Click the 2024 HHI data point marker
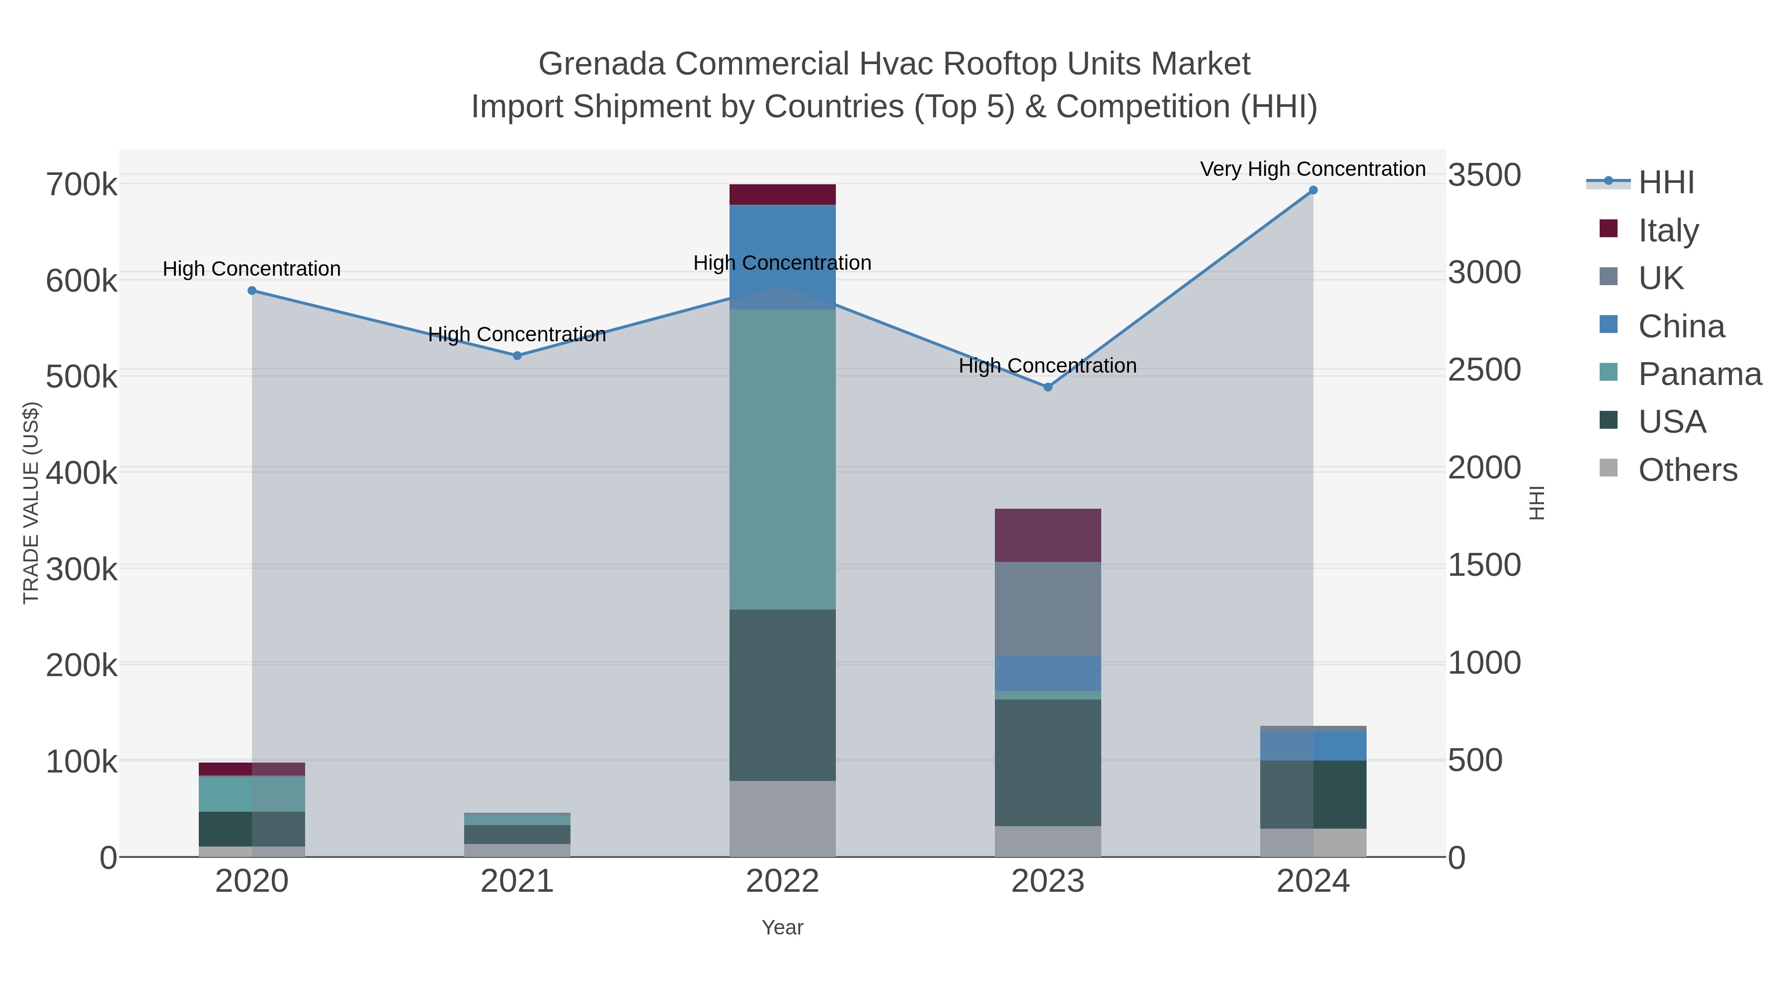The image size is (1789, 1006). [1313, 190]
